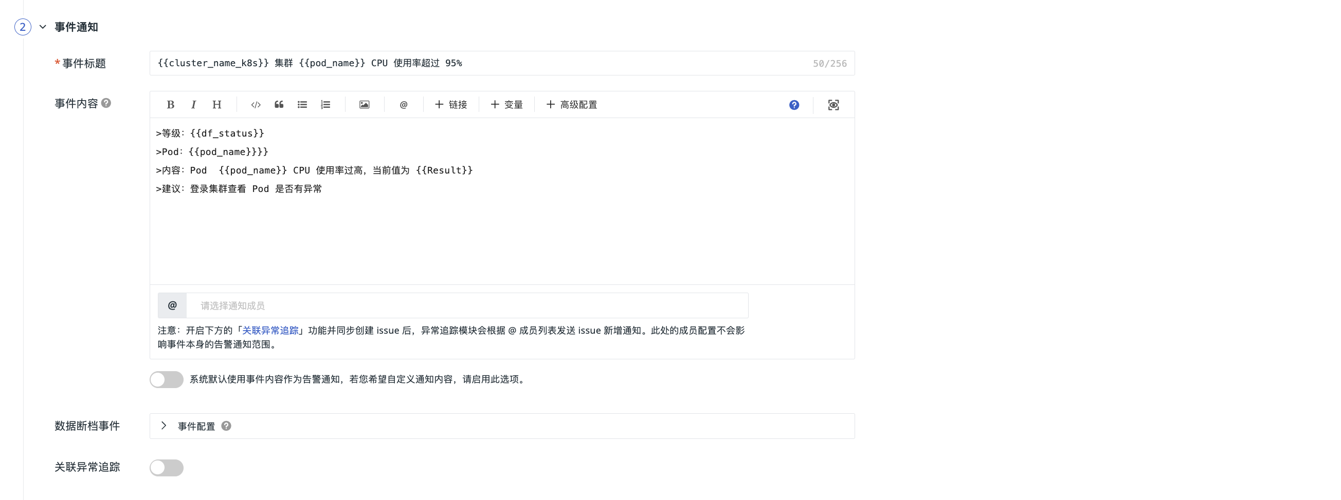Click the line ">建议: 登录集群查看 Pod 是否有异常"

pos(239,189)
